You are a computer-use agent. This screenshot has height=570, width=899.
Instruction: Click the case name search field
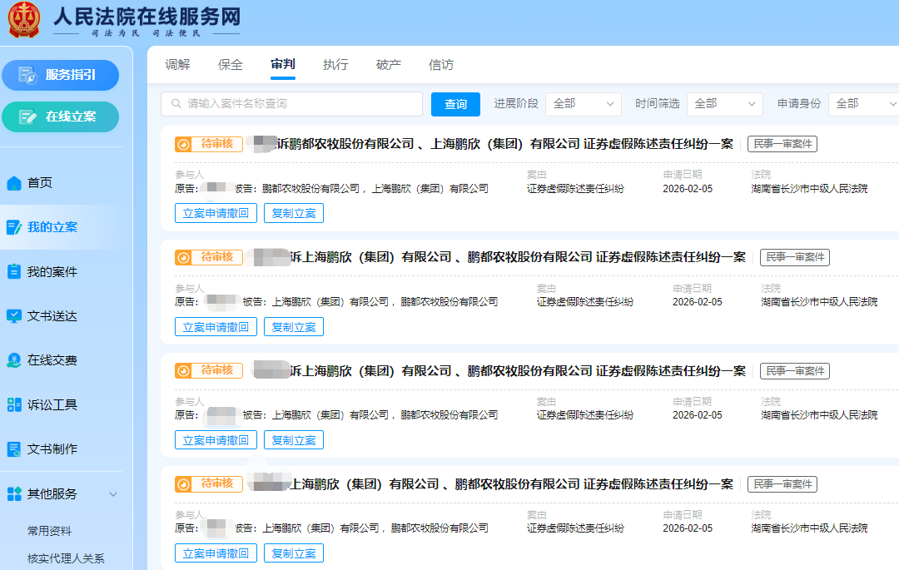291,104
